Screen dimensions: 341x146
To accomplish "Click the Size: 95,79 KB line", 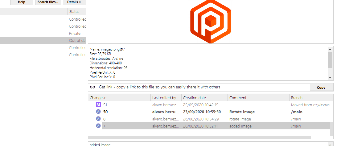I will pos(100,54).
